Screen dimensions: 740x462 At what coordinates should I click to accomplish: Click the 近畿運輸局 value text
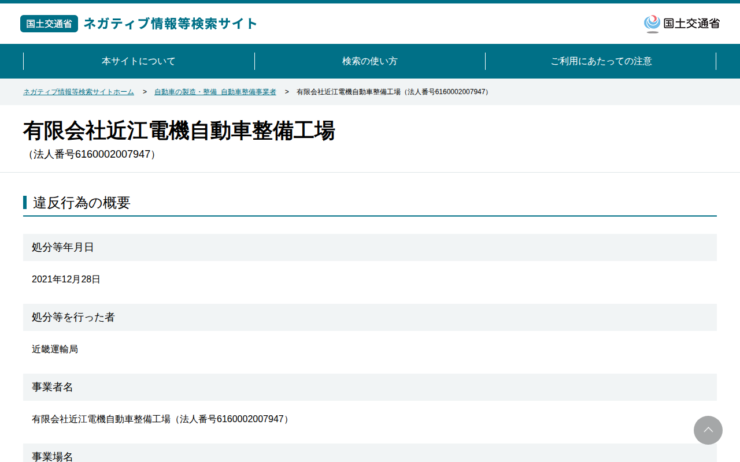55,349
